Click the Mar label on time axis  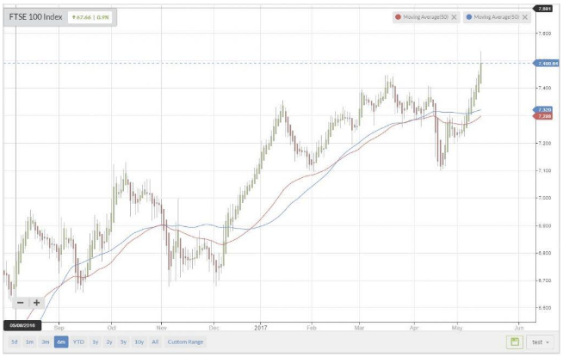click(359, 328)
